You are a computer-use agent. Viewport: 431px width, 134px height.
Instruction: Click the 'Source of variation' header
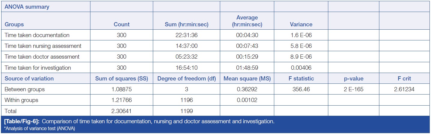[29, 79]
